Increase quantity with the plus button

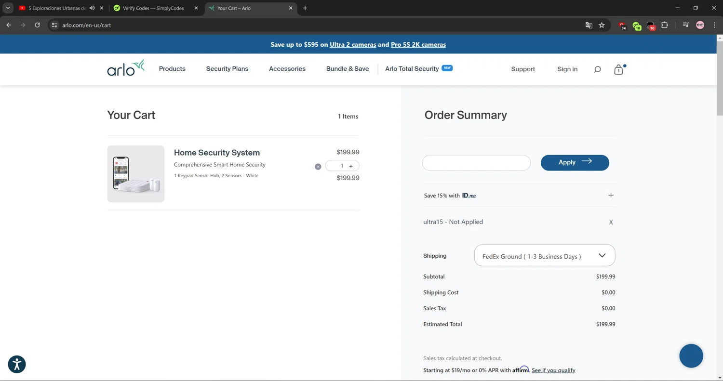(351, 166)
